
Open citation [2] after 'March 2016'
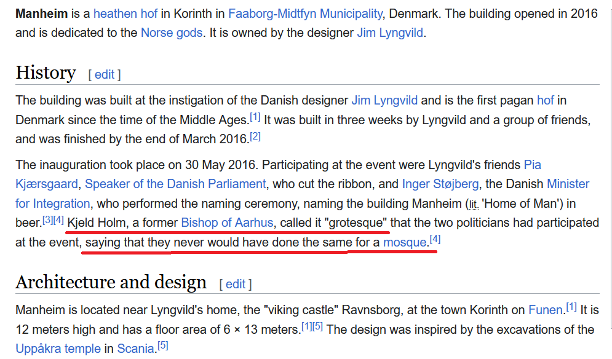[255, 136]
